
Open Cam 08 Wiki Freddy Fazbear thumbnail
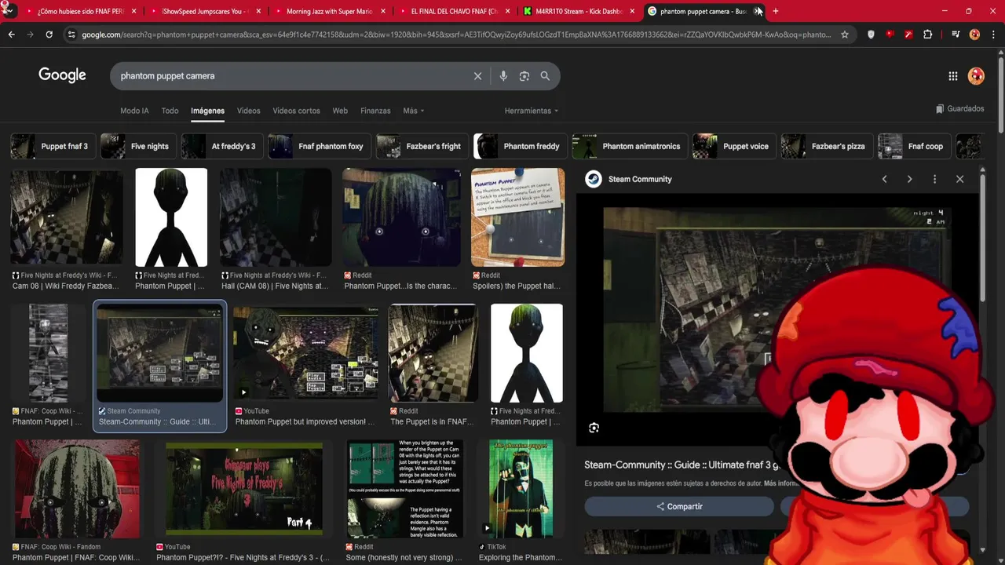(x=66, y=218)
